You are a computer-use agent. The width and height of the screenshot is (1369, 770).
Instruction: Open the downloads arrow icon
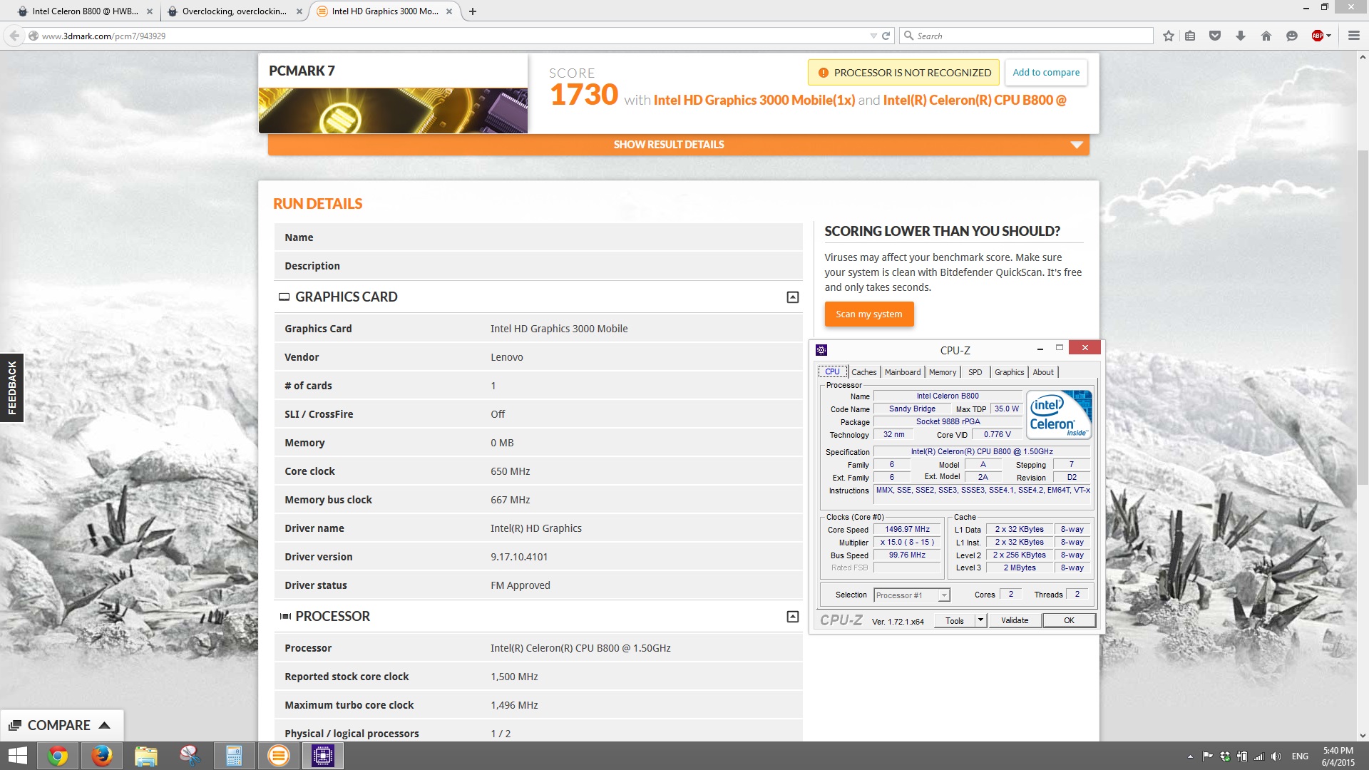(x=1241, y=36)
